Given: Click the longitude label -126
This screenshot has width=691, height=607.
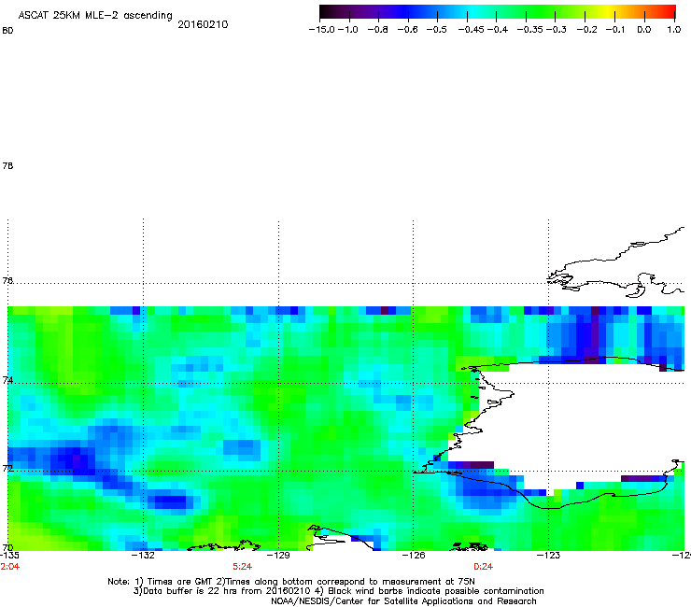Looking at the screenshot, I should tap(414, 556).
